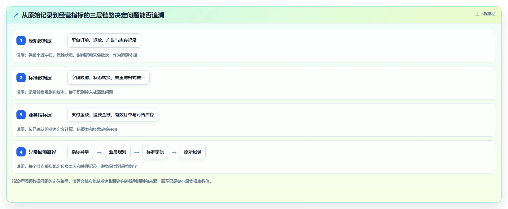Image resolution: width=508 pixels, height=209 pixels.
Task: Click the 上下游路径 label in the header
Action: [485, 14]
